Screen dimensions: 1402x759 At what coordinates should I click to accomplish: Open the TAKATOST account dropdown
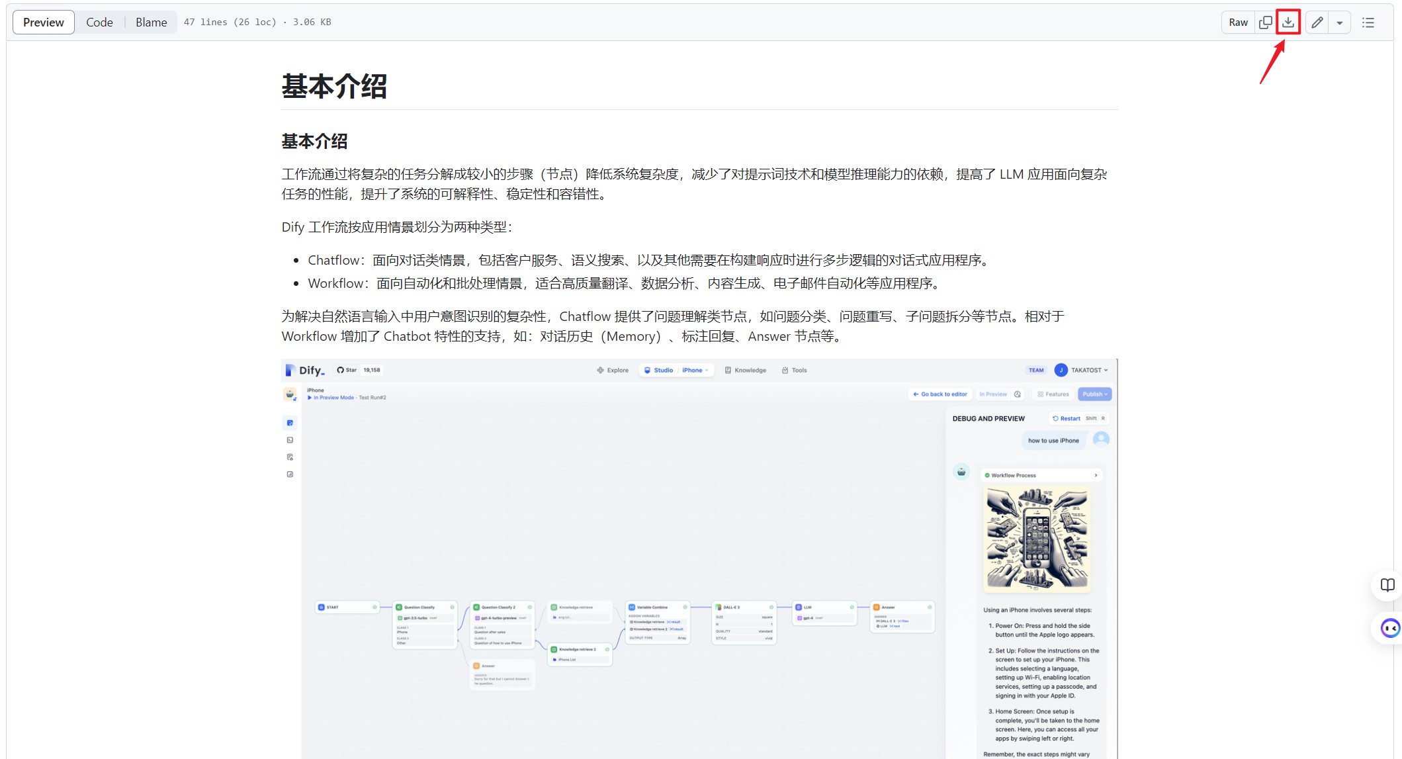[x=1088, y=370]
